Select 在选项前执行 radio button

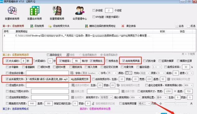click(81, 55)
